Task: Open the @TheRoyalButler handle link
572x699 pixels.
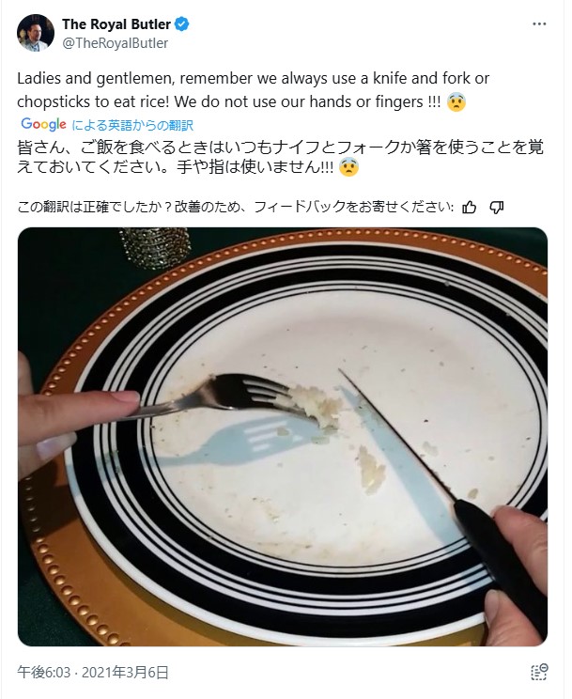Action: 115,43
